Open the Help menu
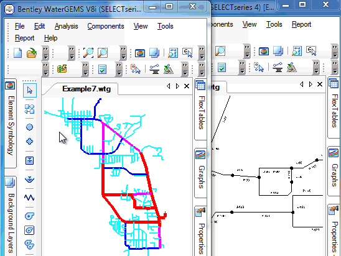341x256 pixels. tap(50, 38)
